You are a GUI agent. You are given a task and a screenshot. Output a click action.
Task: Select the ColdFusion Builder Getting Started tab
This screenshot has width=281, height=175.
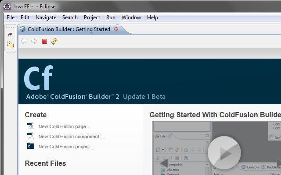tap(69, 29)
